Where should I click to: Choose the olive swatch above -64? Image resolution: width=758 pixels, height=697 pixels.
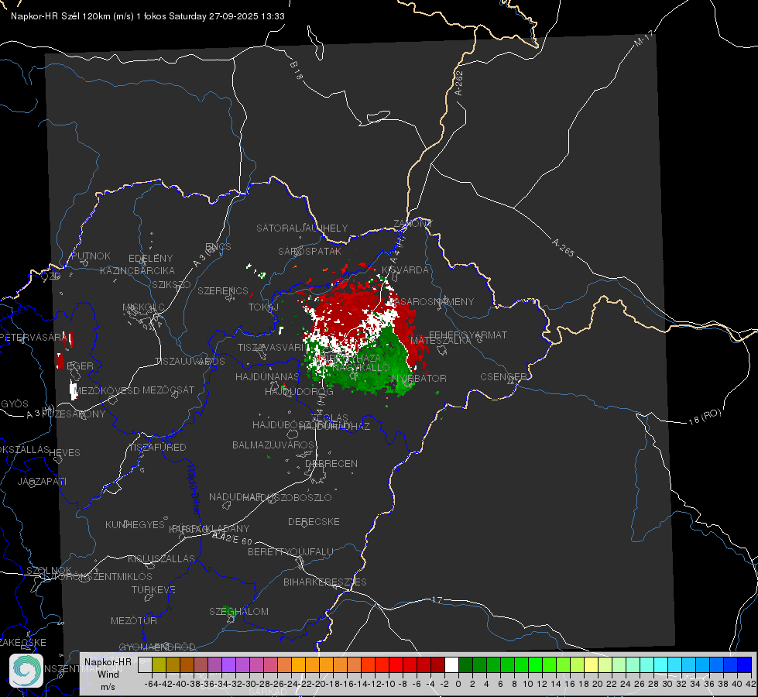click(x=159, y=664)
